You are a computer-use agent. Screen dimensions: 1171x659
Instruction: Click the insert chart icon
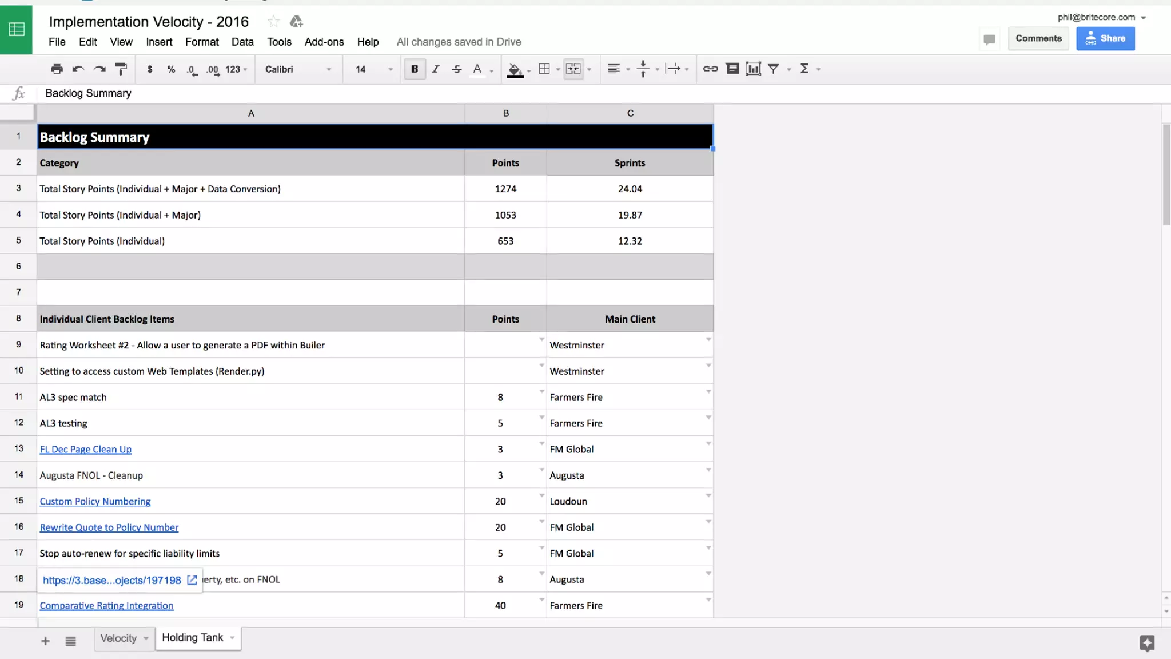tap(753, 69)
